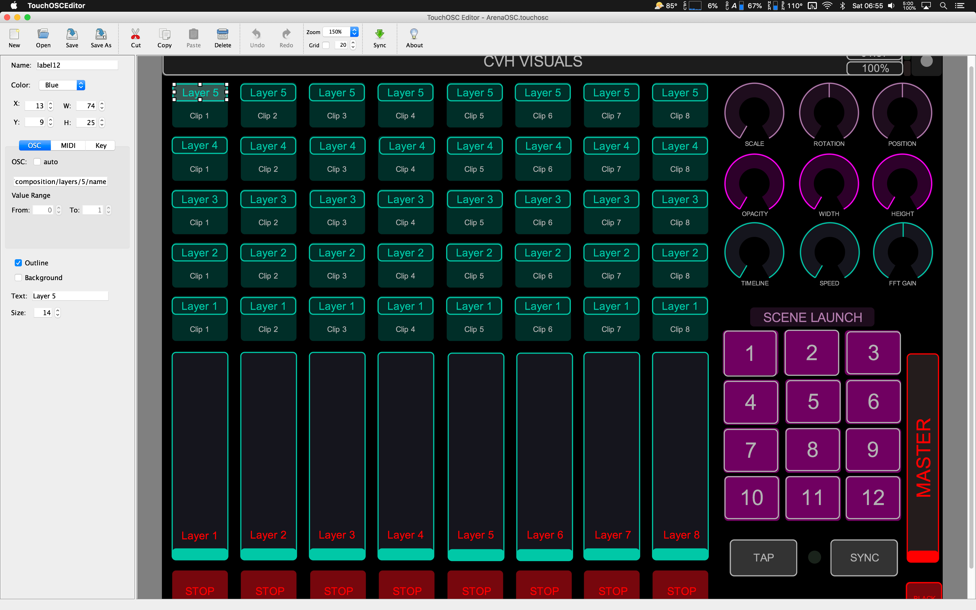The width and height of the screenshot is (976, 610).
Task: Click the TAP button on canvas
Action: click(763, 558)
